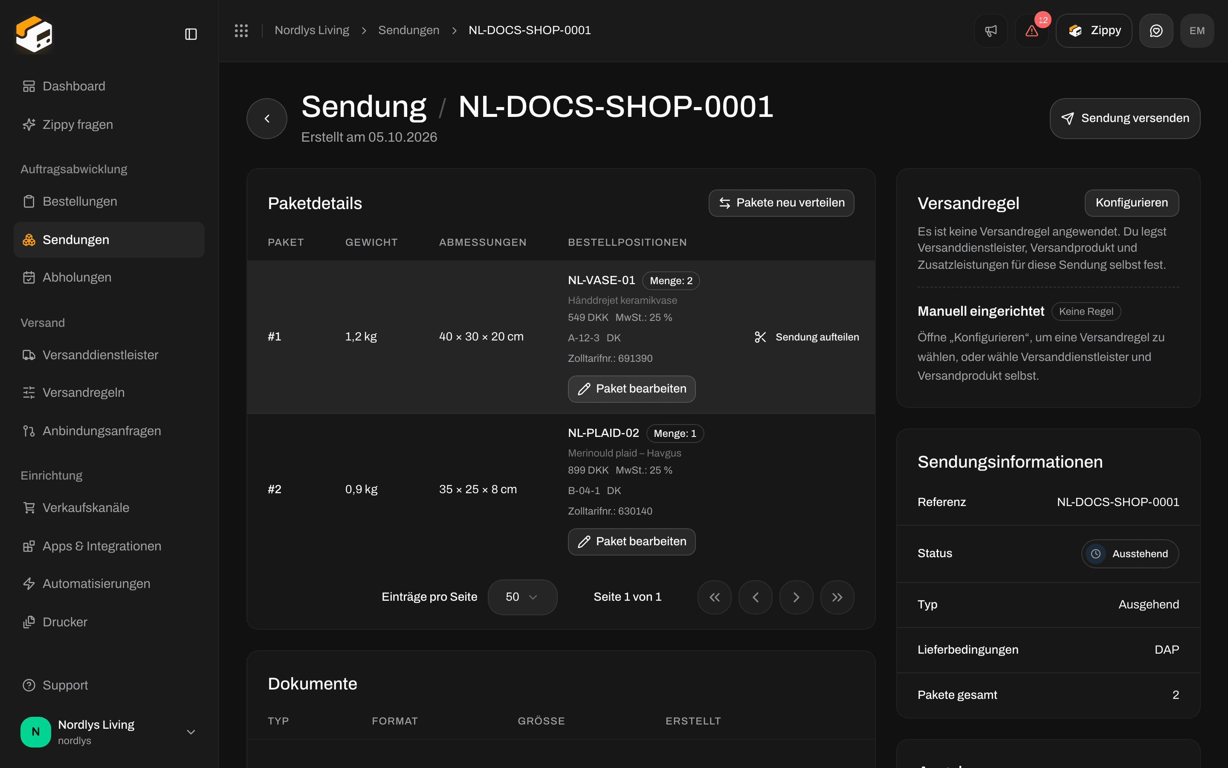Open the EM user avatar
The width and height of the screenshot is (1228, 768).
(1196, 30)
